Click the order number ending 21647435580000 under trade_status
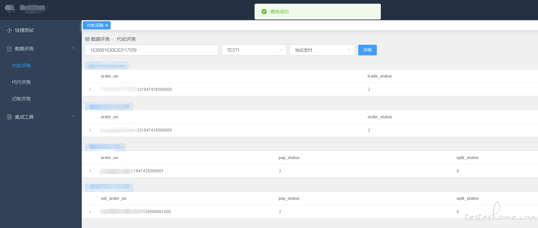This screenshot has width=538, height=228. point(136,89)
